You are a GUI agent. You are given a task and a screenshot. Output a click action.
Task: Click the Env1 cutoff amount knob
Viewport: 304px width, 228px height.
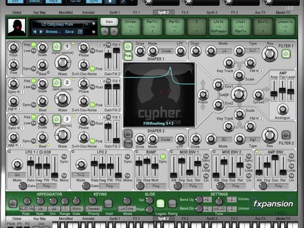pos(218,85)
